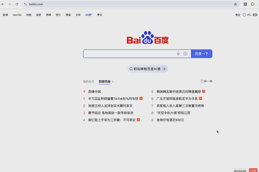Open hao123 link in top navigation
The height and width of the screenshot is (172, 259).
17,15
